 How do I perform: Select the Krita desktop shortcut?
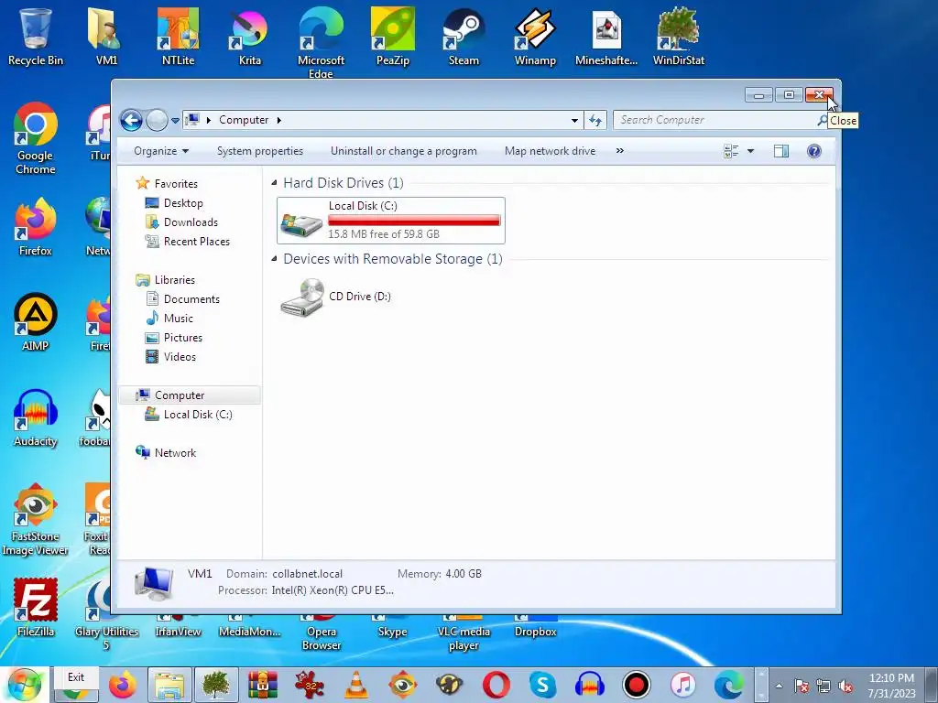pos(249,36)
